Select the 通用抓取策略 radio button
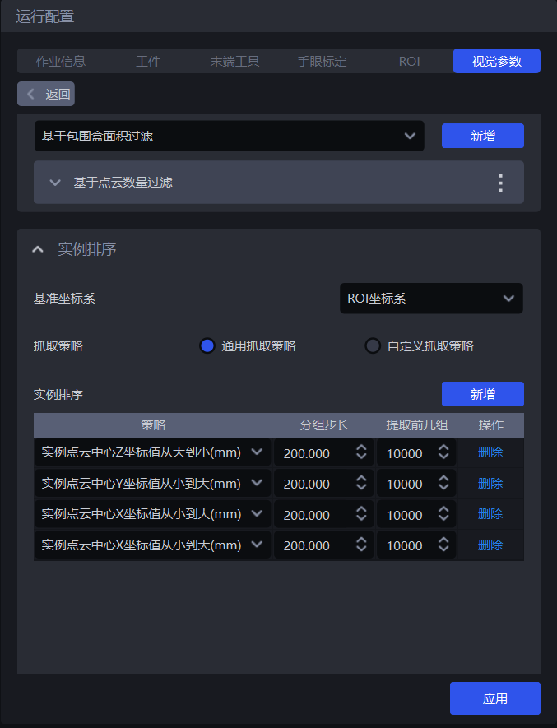The image size is (557, 728). click(x=207, y=346)
